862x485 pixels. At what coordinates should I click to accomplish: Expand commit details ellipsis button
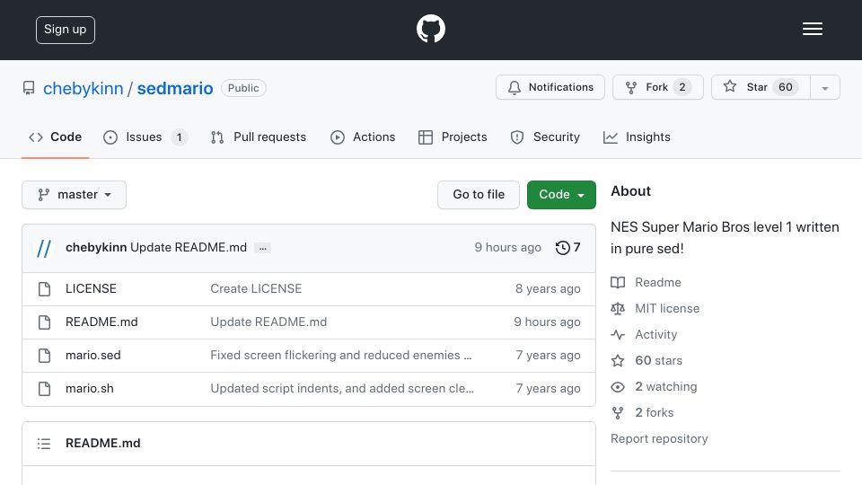pos(263,248)
